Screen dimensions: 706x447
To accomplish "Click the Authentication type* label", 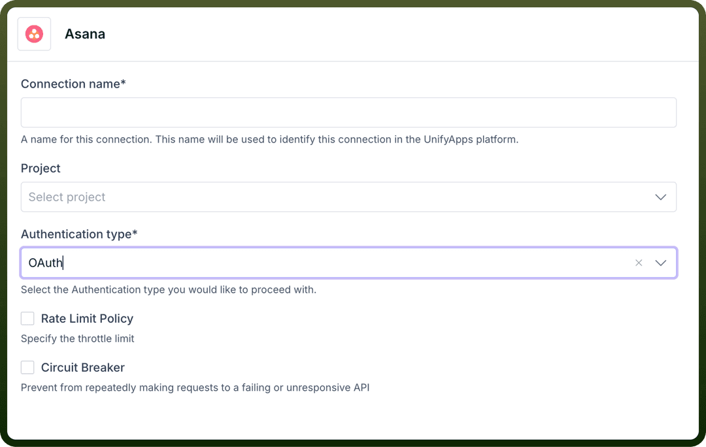I will click(79, 235).
